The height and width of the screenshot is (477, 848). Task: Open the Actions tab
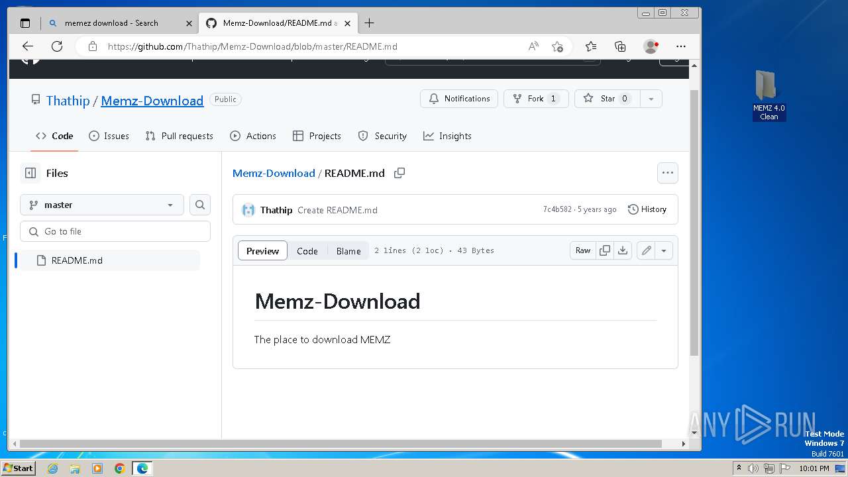point(253,136)
